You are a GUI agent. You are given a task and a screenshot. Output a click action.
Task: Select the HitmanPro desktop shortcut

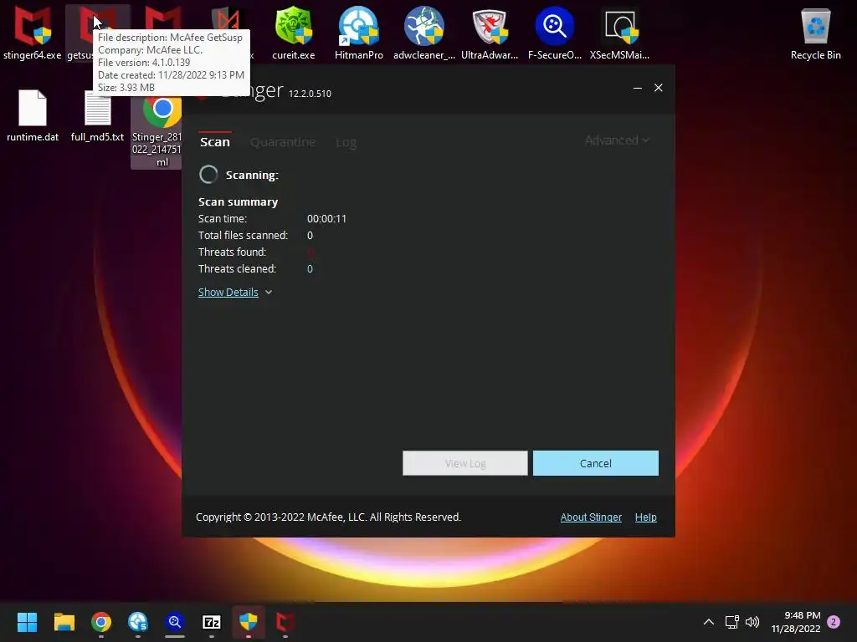pos(358,33)
